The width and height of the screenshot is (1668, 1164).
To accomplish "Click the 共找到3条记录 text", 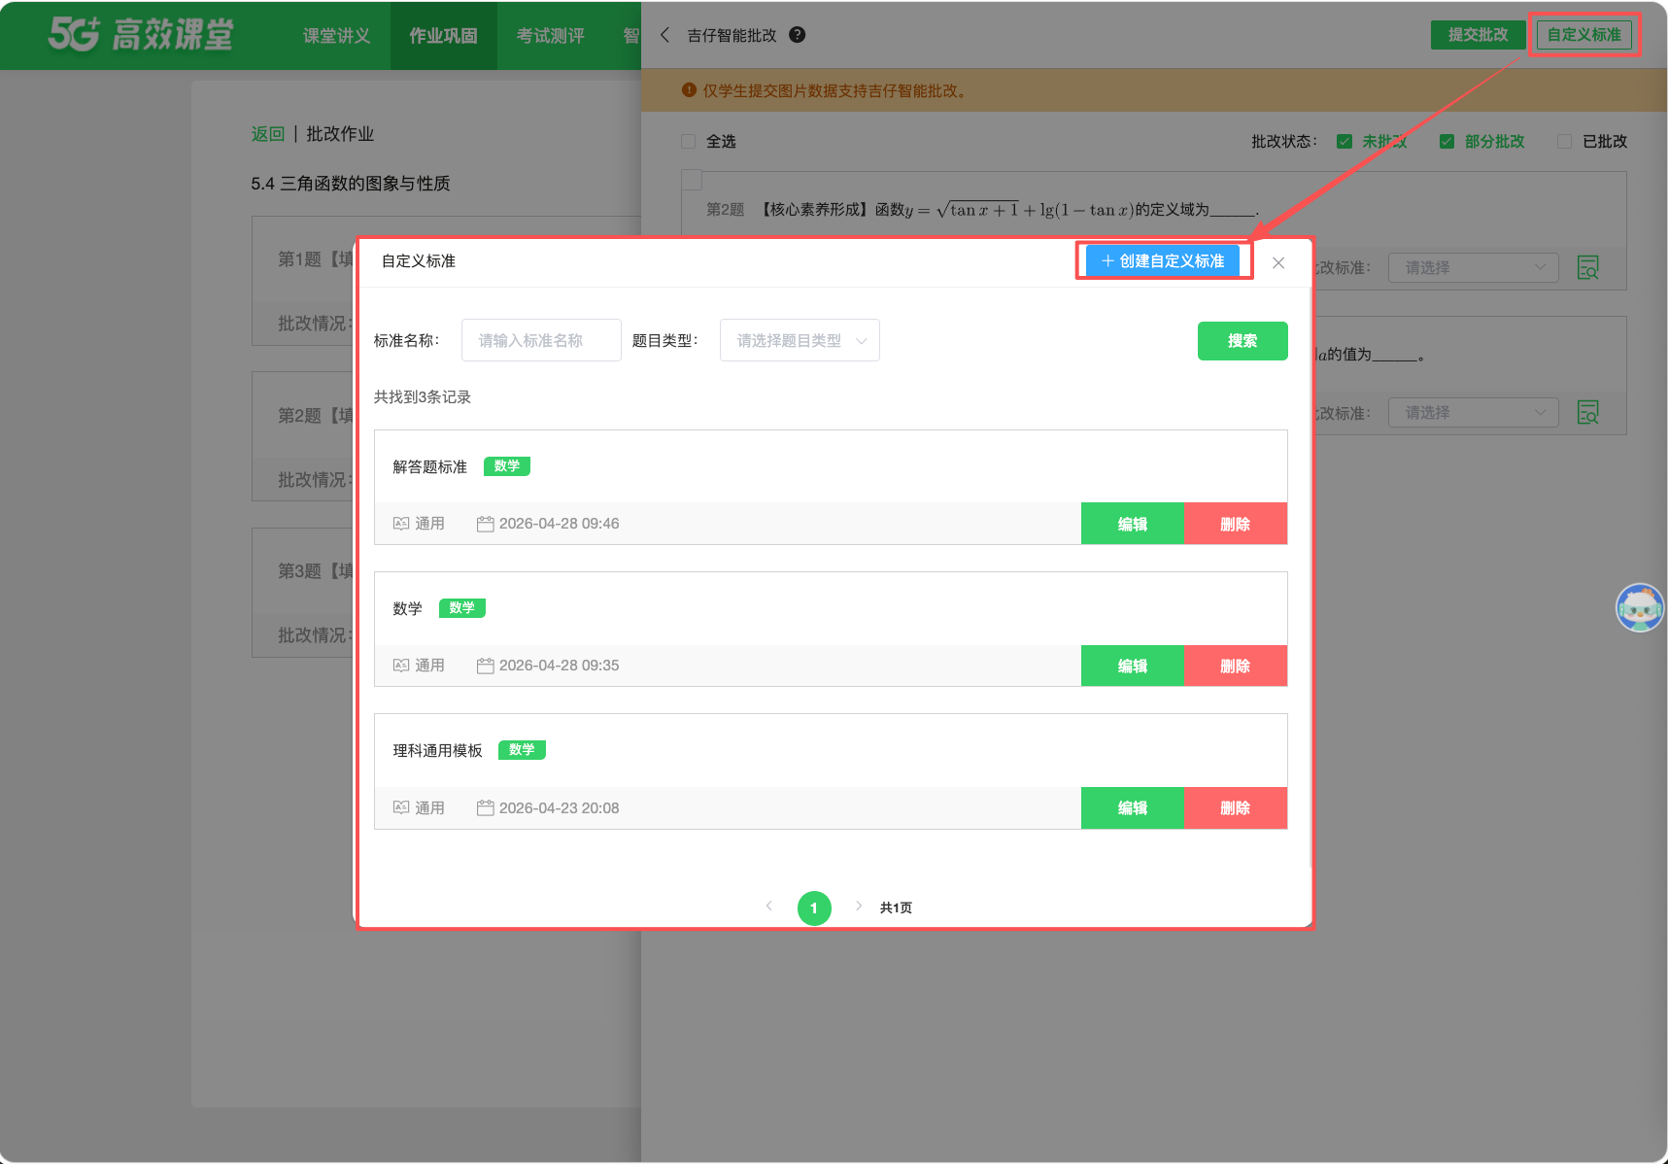I will coord(423,397).
